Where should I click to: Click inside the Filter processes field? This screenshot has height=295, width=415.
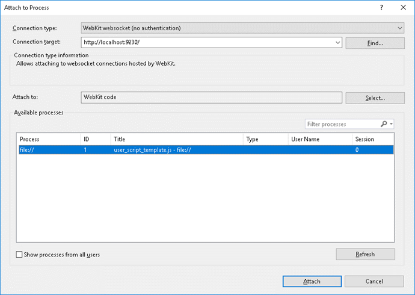[x=341, y=124]
